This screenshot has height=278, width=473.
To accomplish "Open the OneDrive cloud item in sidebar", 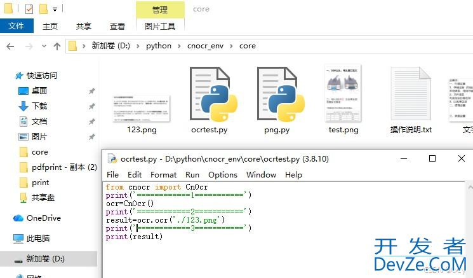I will click(43, 218).
